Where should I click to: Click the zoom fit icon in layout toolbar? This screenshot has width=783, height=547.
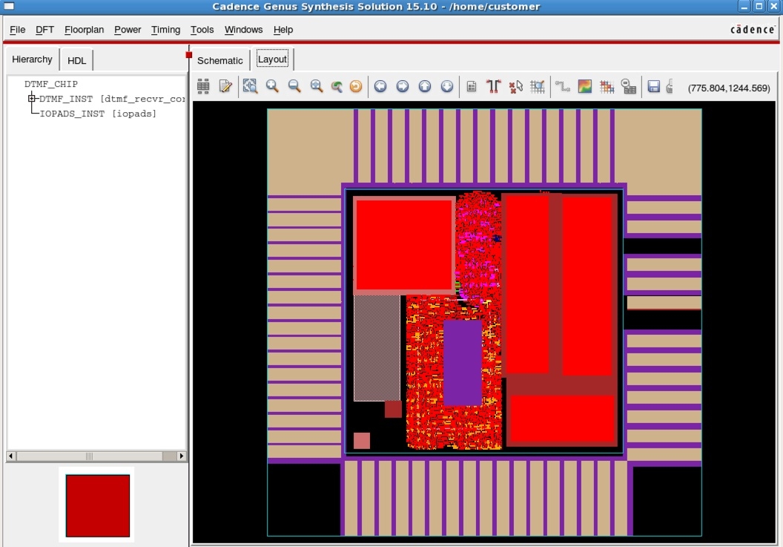click(250, 86)
